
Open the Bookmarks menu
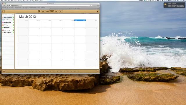click(26, 1)
